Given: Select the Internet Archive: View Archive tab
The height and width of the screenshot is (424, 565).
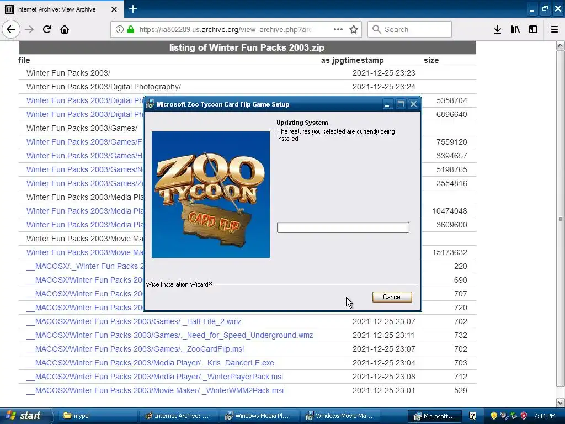Looking at the screenshot, I should [x=62, y=9].
